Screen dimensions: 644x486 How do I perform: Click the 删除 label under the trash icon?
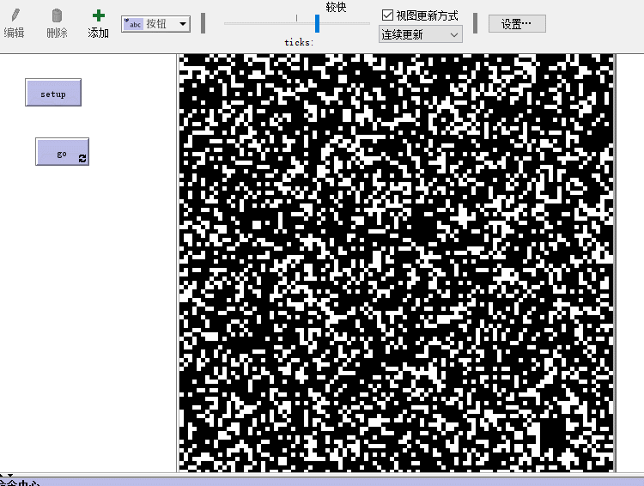click(x=57, y=33)
